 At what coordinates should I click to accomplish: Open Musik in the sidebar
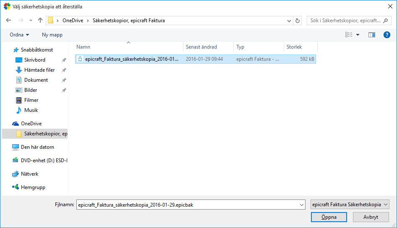[x=31, y=110]
